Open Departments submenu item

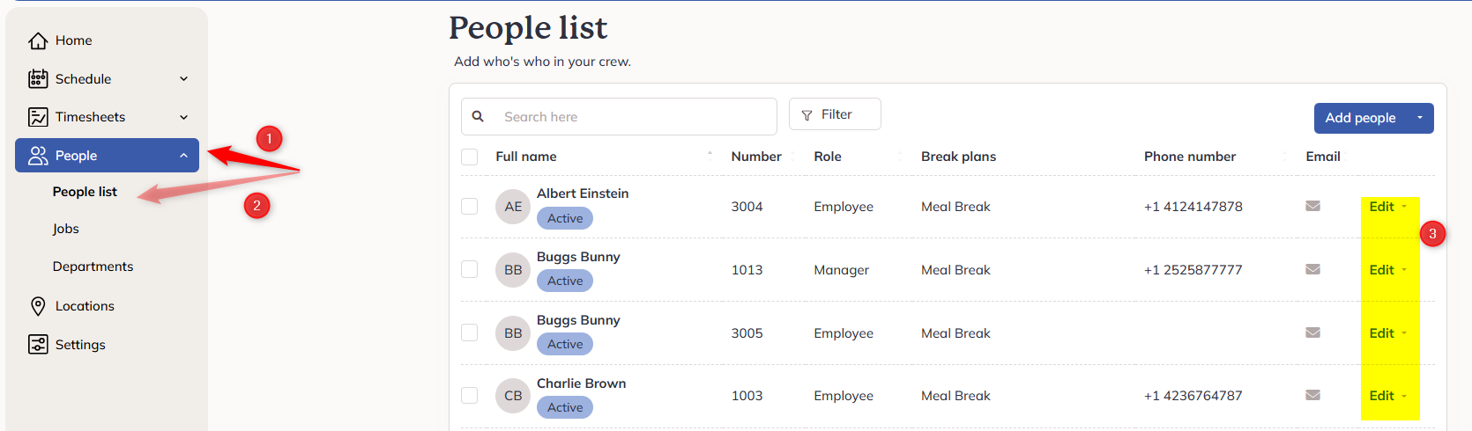93,267
